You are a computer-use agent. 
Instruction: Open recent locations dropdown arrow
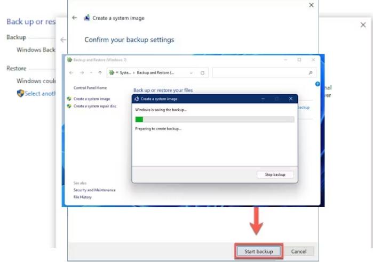[x=91, y=72]
